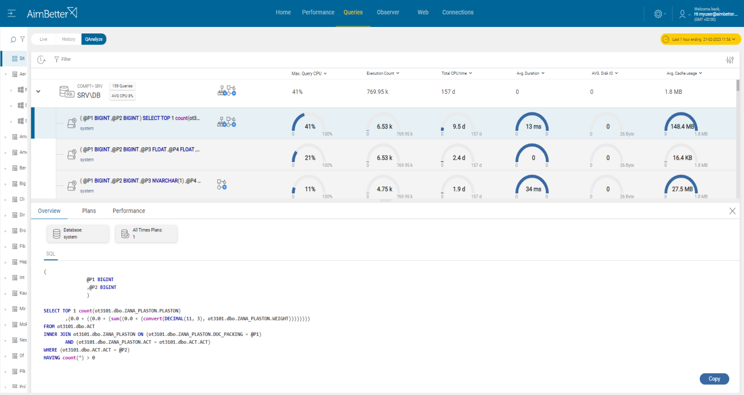Image resolution: width=744 pixels, height=395 pixels.
Task: Switch to Live mode
Action: pos(43,39)
